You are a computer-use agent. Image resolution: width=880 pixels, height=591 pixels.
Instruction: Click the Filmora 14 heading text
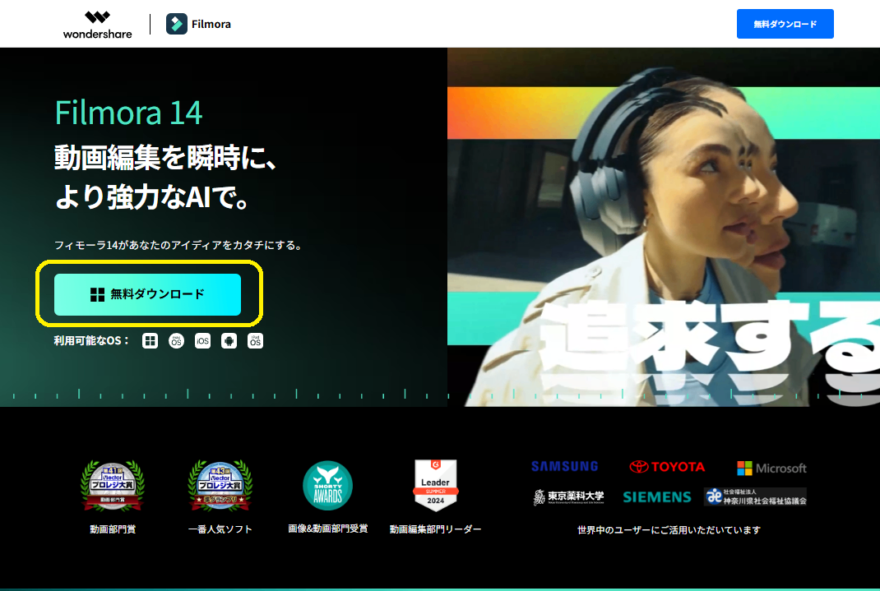pyautogui.click(x=128, y=113)
